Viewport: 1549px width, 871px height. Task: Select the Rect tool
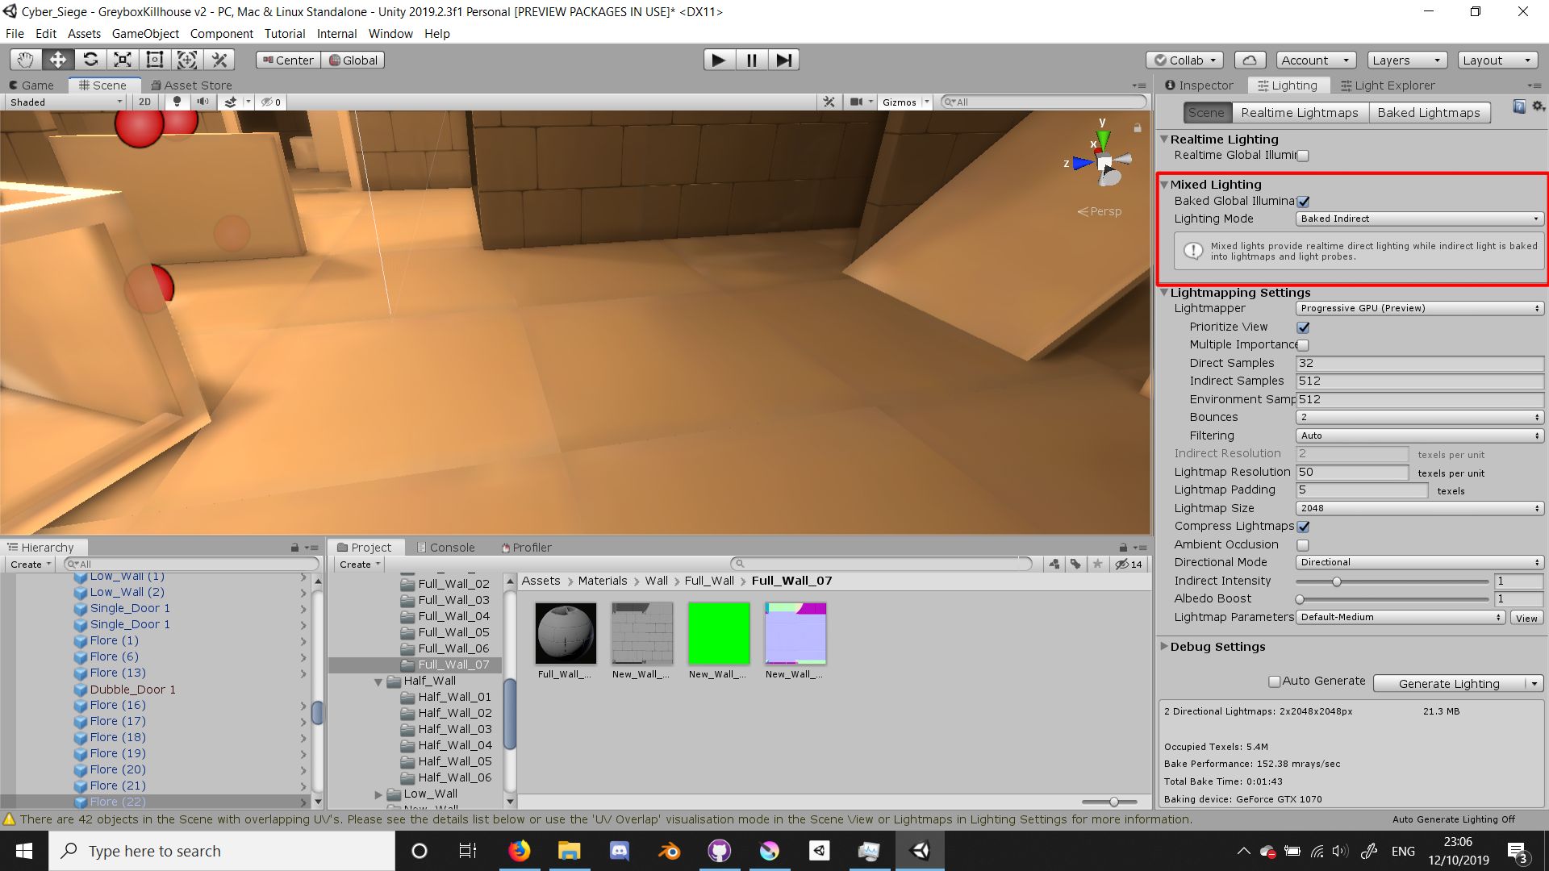(x=155, y=60)
